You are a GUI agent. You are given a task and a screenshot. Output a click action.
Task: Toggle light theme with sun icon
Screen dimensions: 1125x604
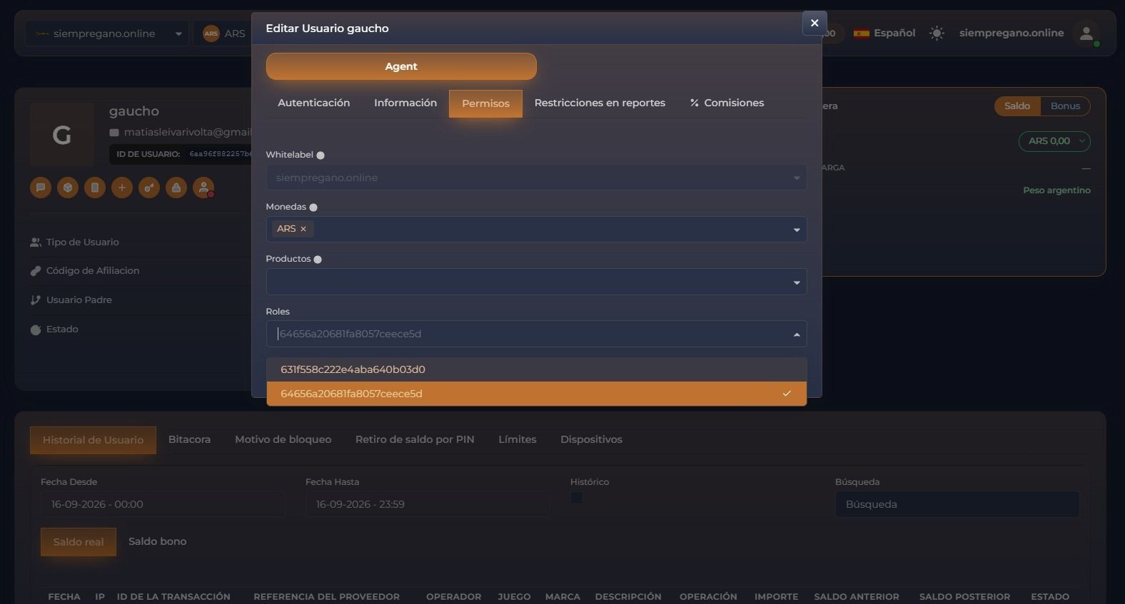pos(937,33)
